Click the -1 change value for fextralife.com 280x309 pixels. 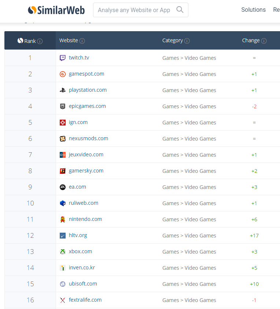click(x=254, y=300)
